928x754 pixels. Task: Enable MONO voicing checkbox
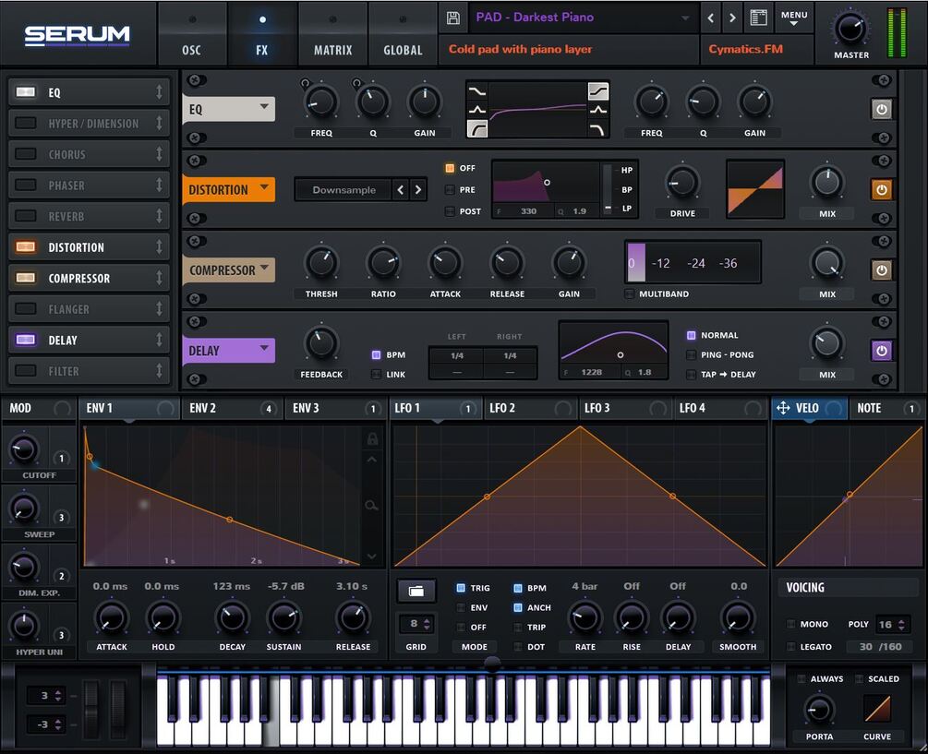coord(790,624)
